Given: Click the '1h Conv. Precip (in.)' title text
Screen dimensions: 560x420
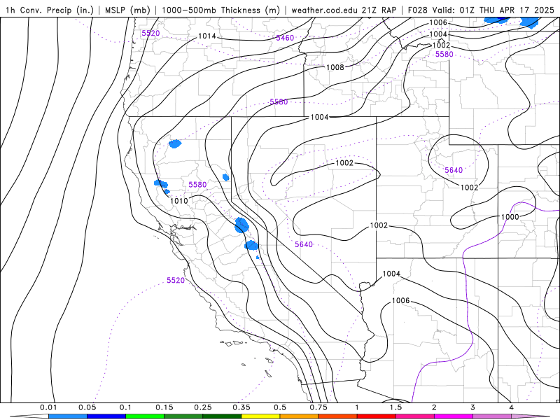Looking at the screenshot, I should [49, 10].
